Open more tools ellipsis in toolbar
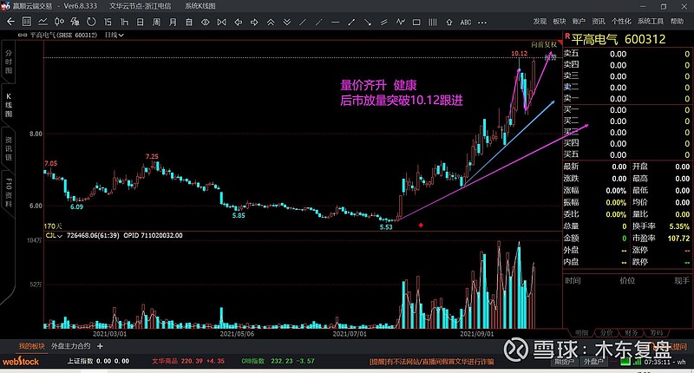The height and width of the screenshot is (373, 694). (482, 23)
